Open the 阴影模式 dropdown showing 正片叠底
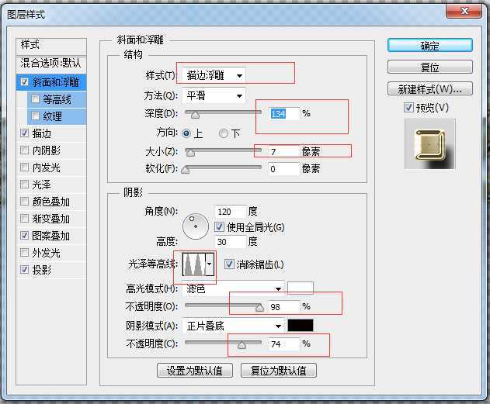The height and width of the screenshot is (404, 490). click(x=234, y=326)
